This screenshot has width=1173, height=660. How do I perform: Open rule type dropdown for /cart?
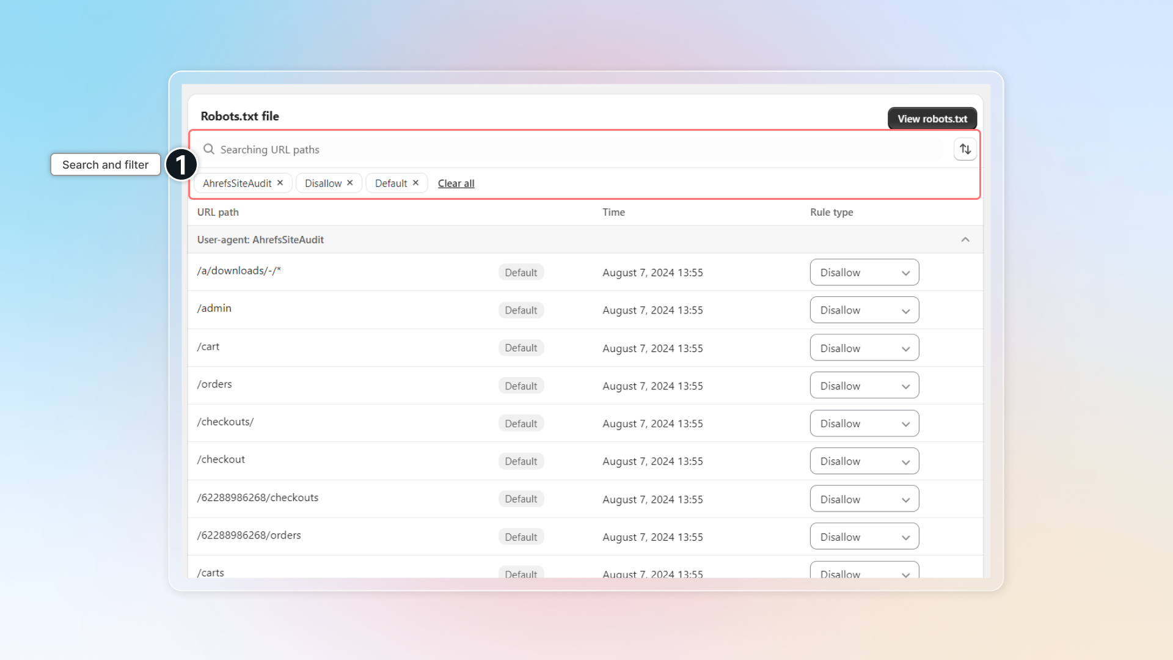pos(864,348)
